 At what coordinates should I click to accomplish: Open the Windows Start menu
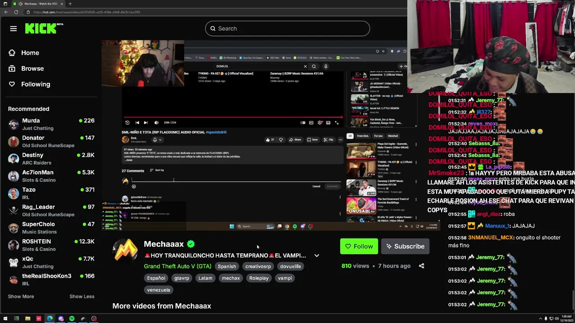pyautogui.click(x=5, y=319)
